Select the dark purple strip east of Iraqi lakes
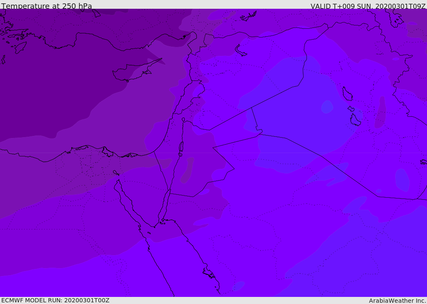The height and width of the screenshot is (304, 427). coord(380,113)
